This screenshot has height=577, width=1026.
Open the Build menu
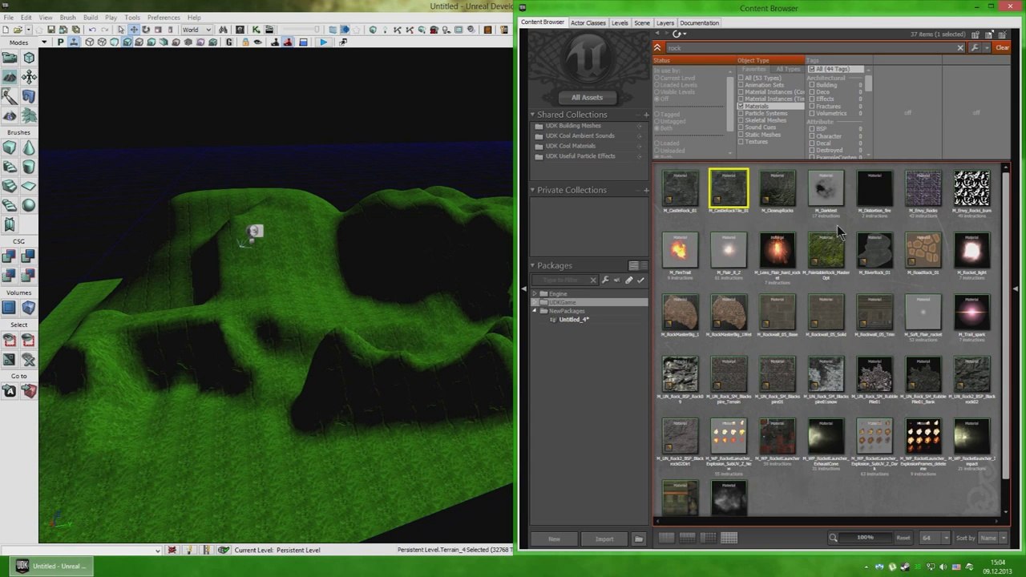91,17
